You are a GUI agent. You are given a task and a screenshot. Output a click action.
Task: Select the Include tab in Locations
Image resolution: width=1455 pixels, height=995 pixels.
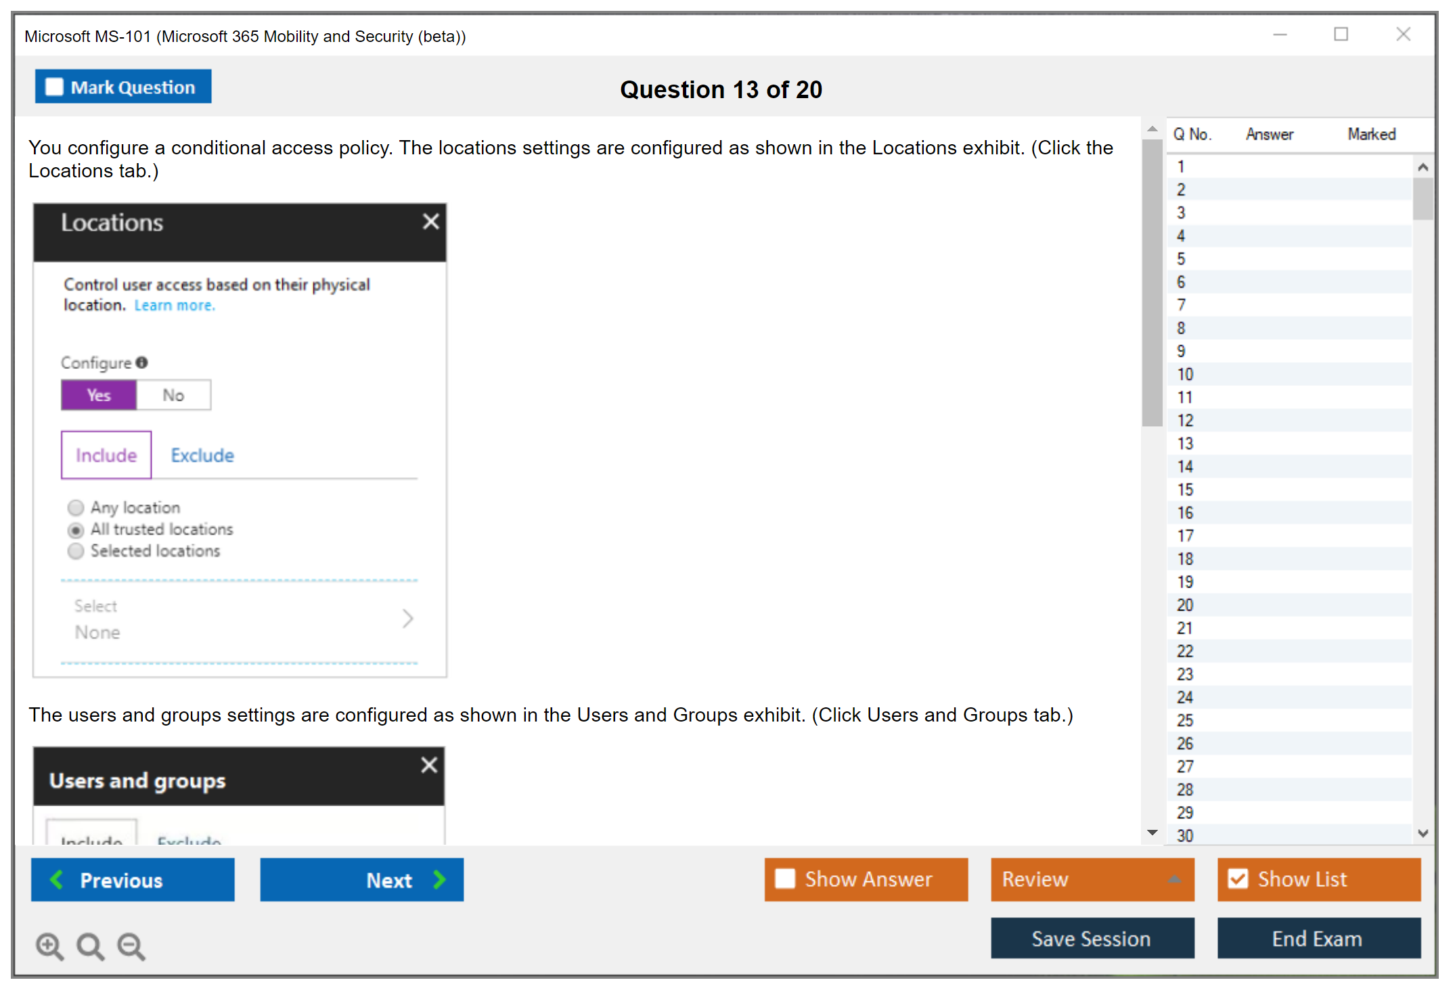click(x=106, y=456)
